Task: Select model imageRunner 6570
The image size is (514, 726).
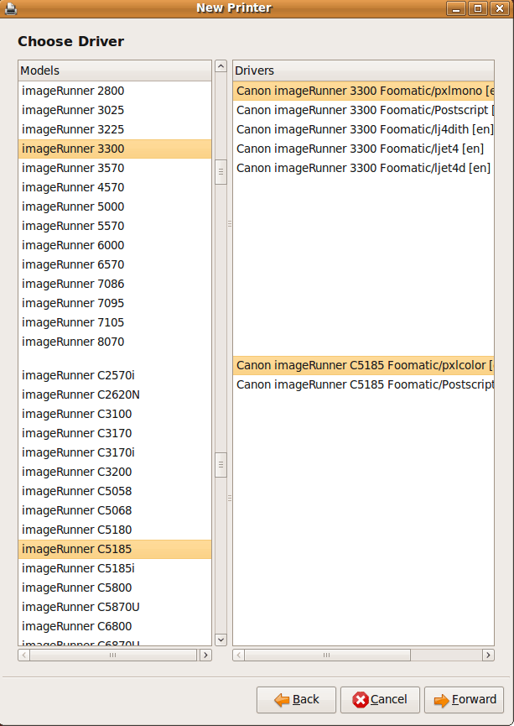Action: click(115, 264)
